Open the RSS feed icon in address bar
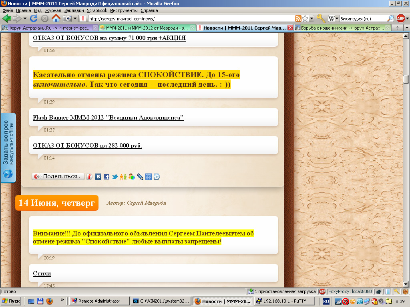This screenshot has height=307, width=410. (x=298, y=18)
